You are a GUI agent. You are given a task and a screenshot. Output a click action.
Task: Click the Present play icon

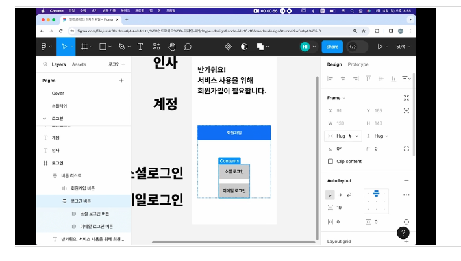tap(380, 47)
